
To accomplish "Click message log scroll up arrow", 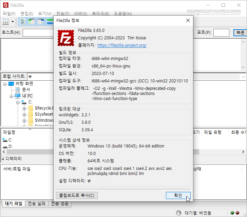I will (243, 42).
